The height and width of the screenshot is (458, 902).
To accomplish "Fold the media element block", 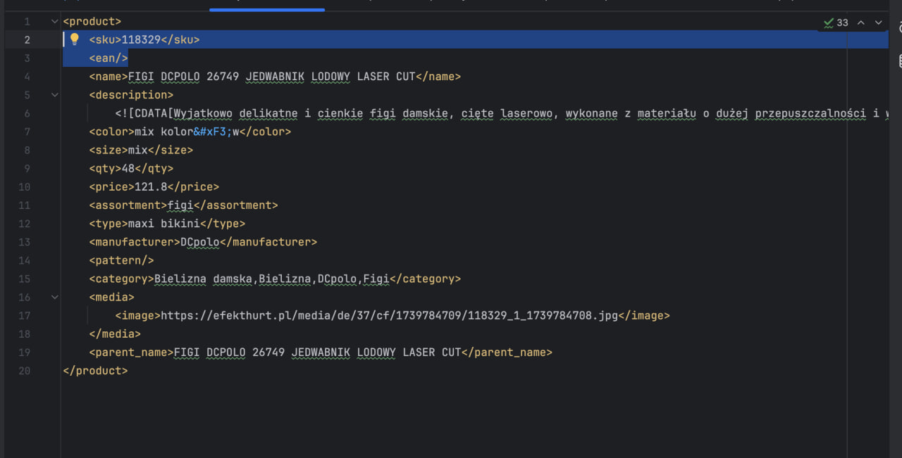I will pos(55,297).
